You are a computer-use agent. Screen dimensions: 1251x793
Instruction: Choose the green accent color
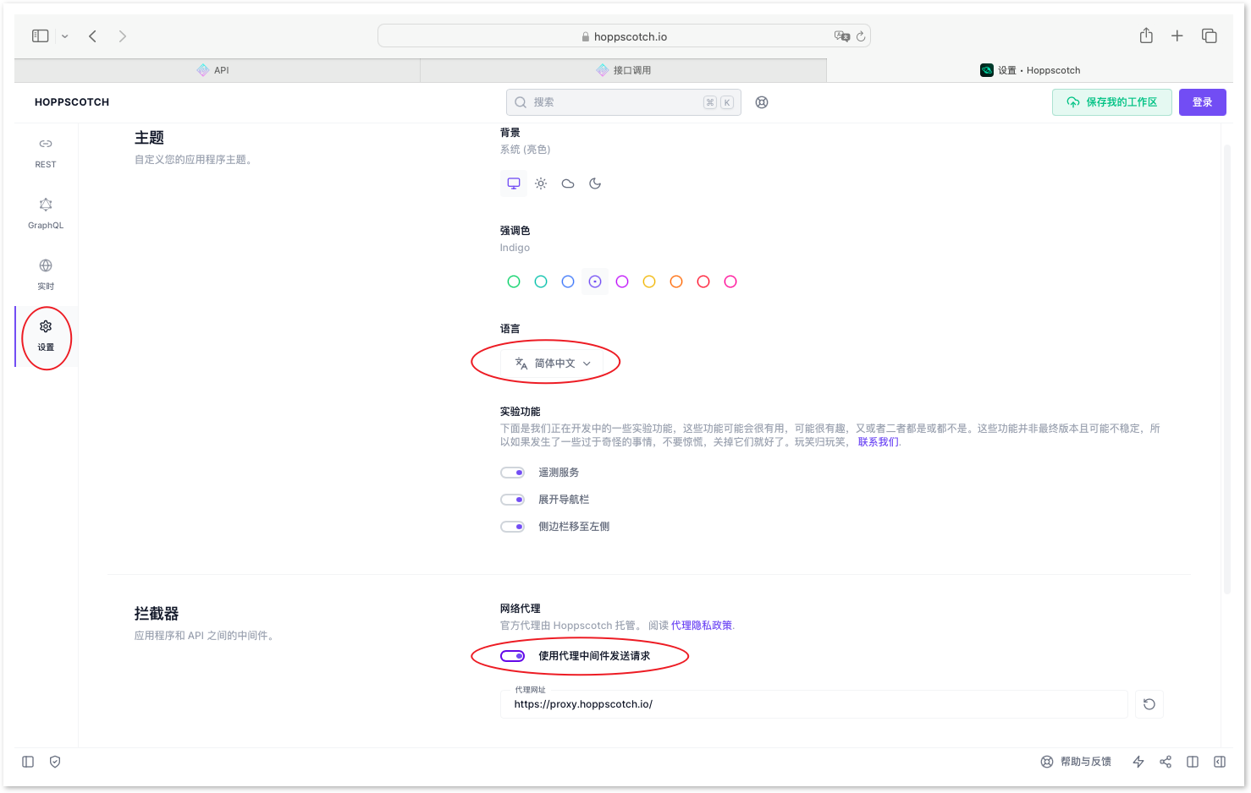[x=514, y=282]
